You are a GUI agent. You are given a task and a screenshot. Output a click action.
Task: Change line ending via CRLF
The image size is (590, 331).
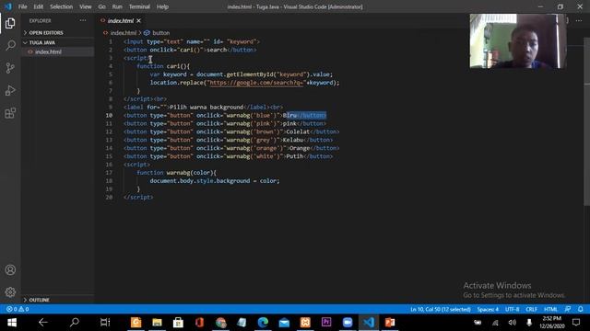coord(531,309)
